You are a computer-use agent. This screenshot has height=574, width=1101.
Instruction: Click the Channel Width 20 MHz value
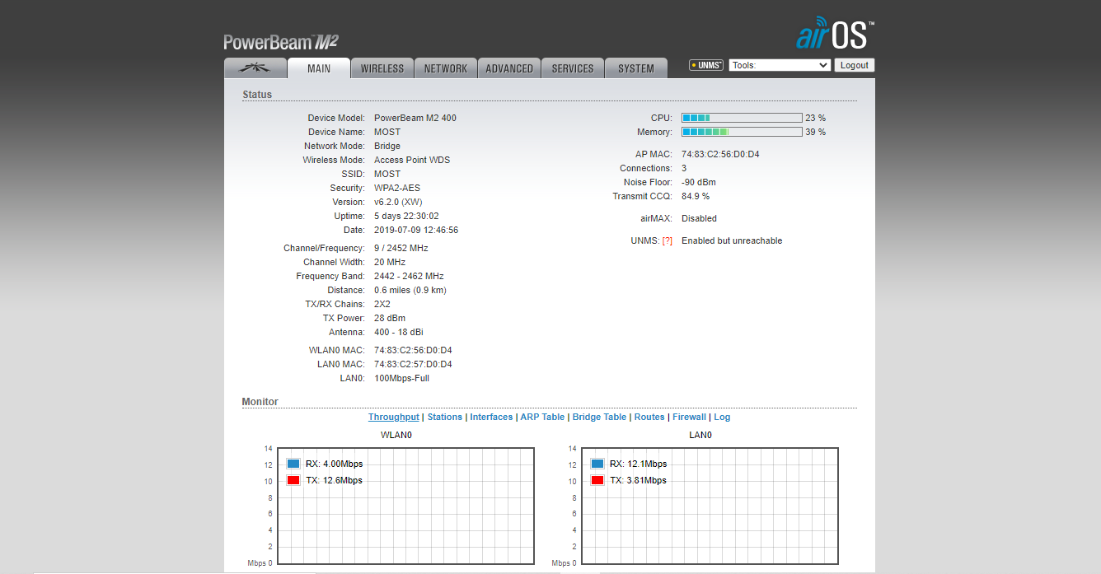click(390, 262)
